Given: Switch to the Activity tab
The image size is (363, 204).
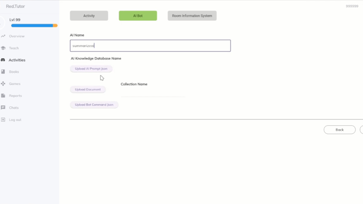Looking at the screenshot, I should (89, 16).
